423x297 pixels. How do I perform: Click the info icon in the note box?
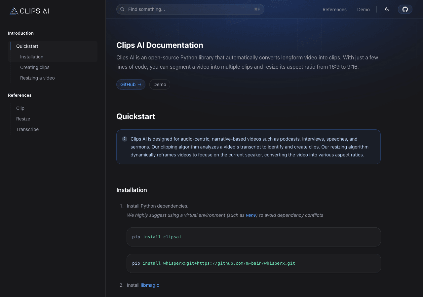click(125, 139)
